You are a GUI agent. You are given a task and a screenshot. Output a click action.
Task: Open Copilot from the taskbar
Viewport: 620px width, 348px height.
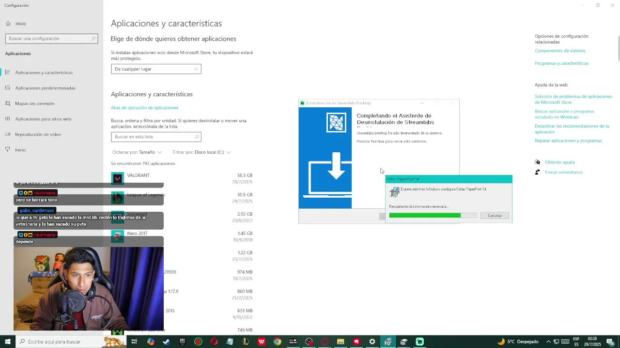[151, 342]
